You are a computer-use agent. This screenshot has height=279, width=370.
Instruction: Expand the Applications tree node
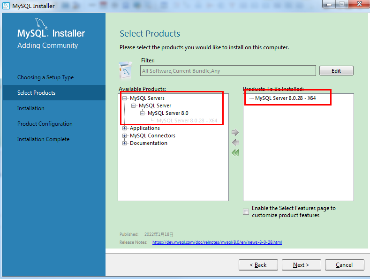click(x=124, y=128)
